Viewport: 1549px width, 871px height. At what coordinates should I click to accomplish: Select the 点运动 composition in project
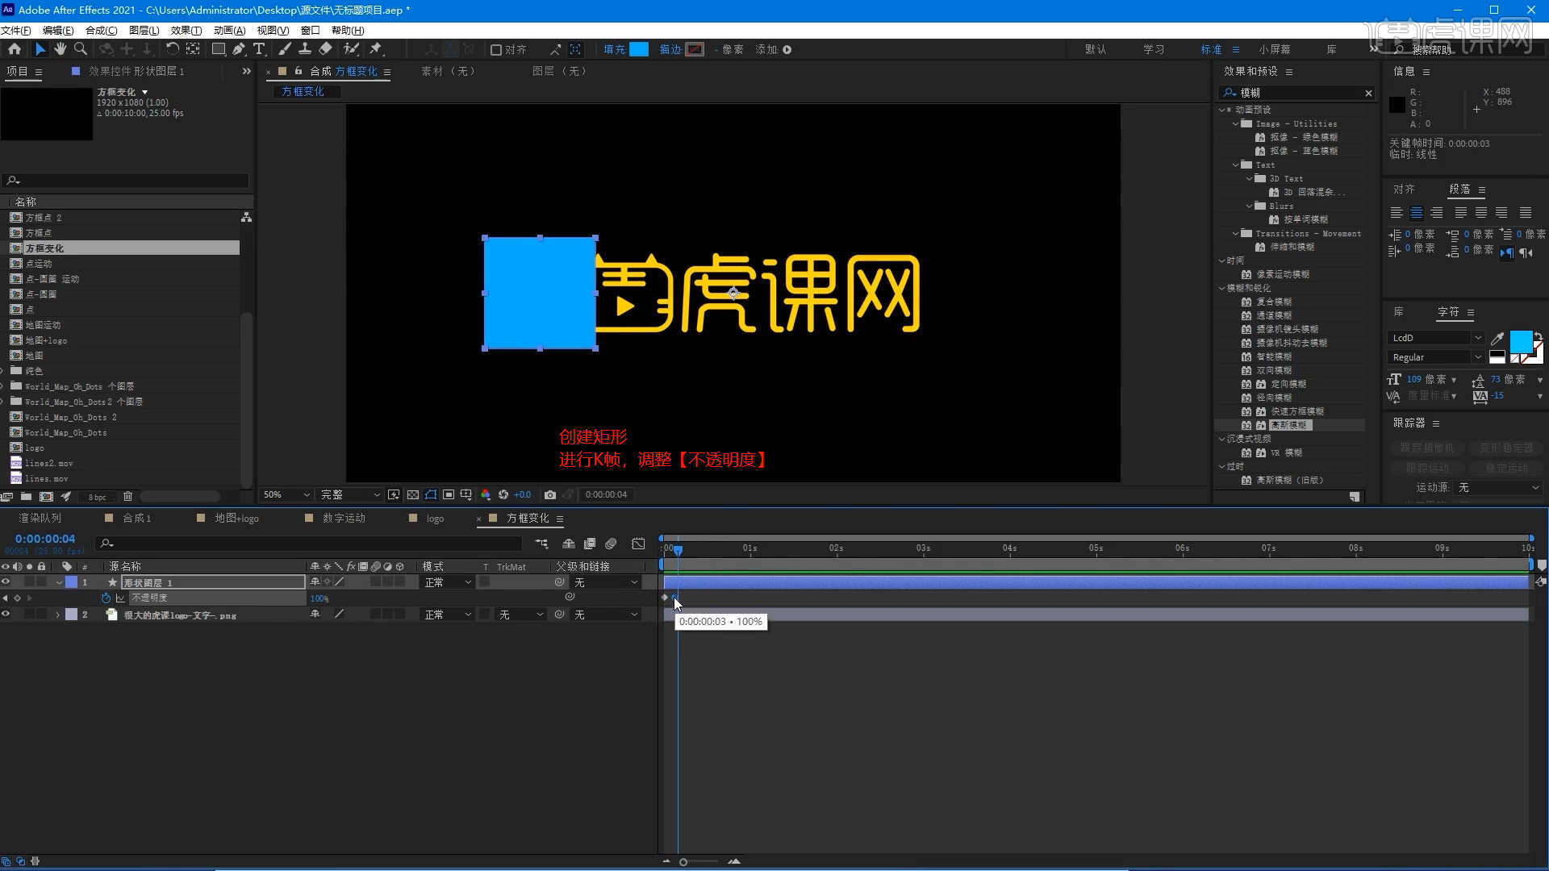(39, 264)
